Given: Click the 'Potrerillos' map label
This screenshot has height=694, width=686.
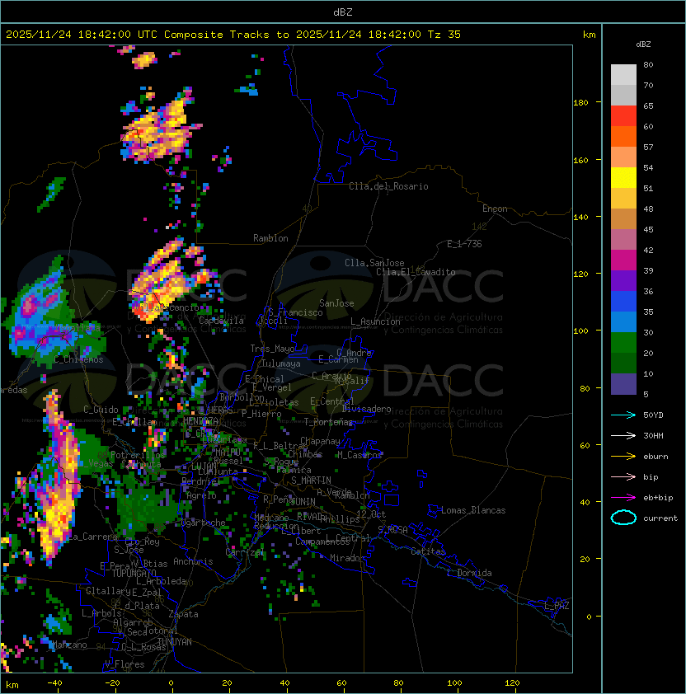Looking at the screenshot, I should pos(138,455).
